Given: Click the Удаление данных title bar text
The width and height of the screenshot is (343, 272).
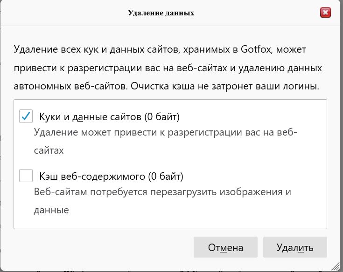Looking at the screenshot, I should coord(161,13).
